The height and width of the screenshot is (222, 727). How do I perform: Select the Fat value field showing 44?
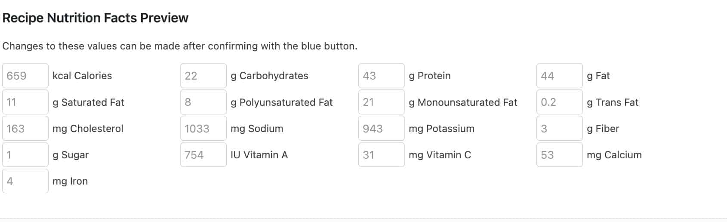(x=560, y=76)
